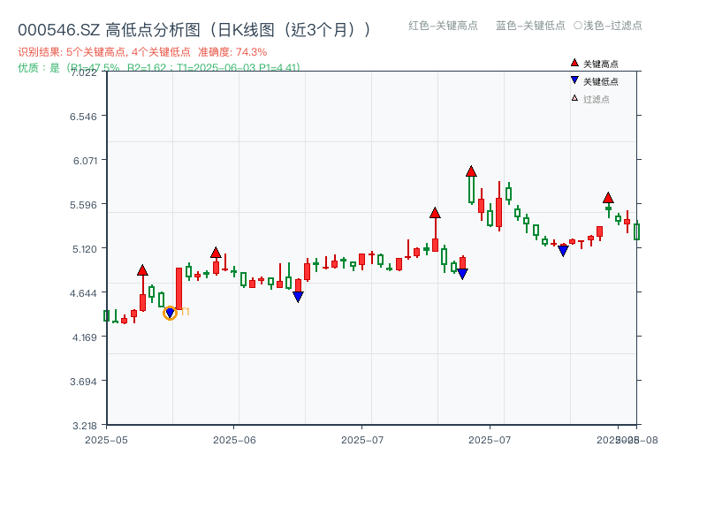Click the 2025-07 label on the x-axis

(363, 437)
